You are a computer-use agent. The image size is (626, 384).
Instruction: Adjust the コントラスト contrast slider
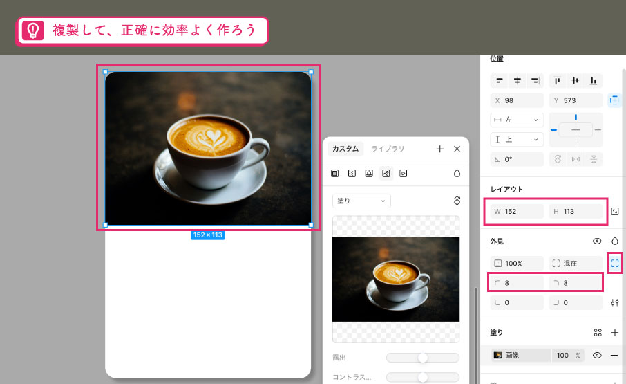tap(423, 377)
